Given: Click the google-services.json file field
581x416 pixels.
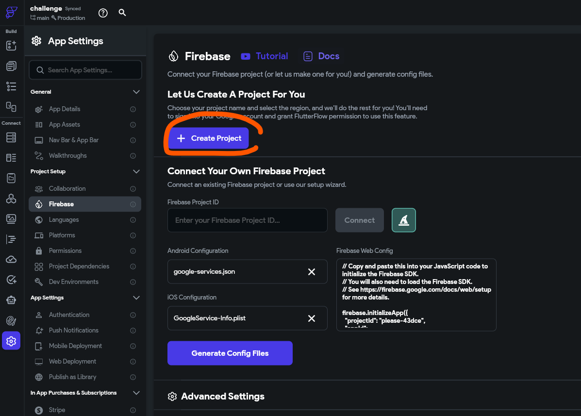Looking at the screenshot, I should [x=248, y=271].
